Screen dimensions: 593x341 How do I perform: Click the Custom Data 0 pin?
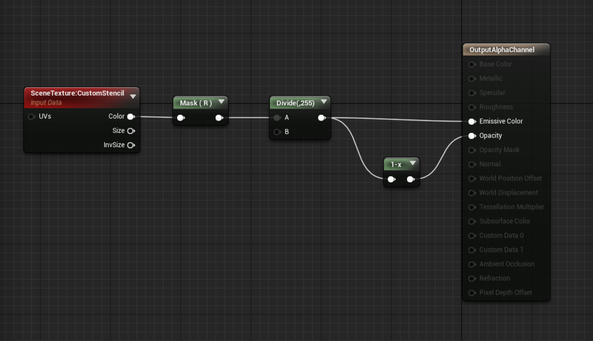click(x=472, y=235)
